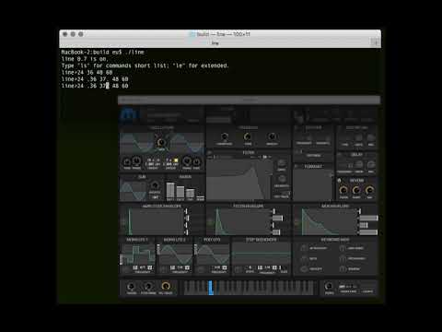This screenshot has width=442, height=332.
Task: Select the Random source in Keyboard Mod
Action: [343, 268]
